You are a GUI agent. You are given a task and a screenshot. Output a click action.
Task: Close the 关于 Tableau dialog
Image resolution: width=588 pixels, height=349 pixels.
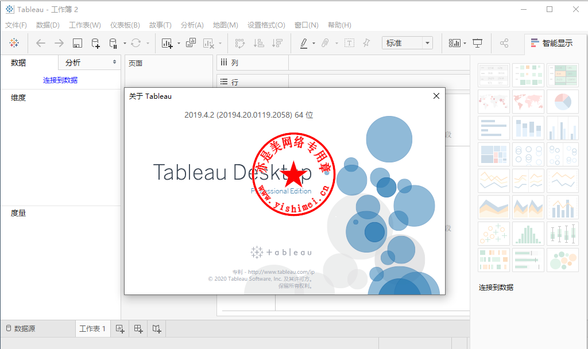(436, 96)
